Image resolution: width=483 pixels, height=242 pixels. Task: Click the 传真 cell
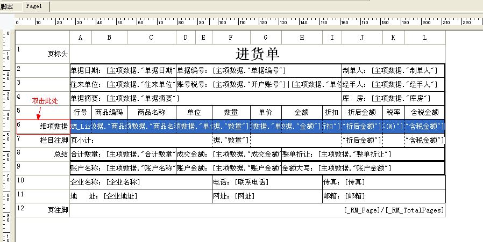[384, 182]
